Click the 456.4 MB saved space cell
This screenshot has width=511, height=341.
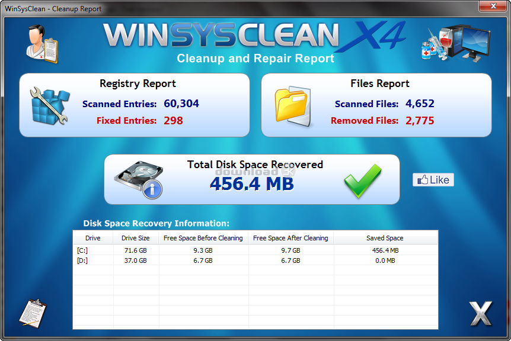pos(385,250)
